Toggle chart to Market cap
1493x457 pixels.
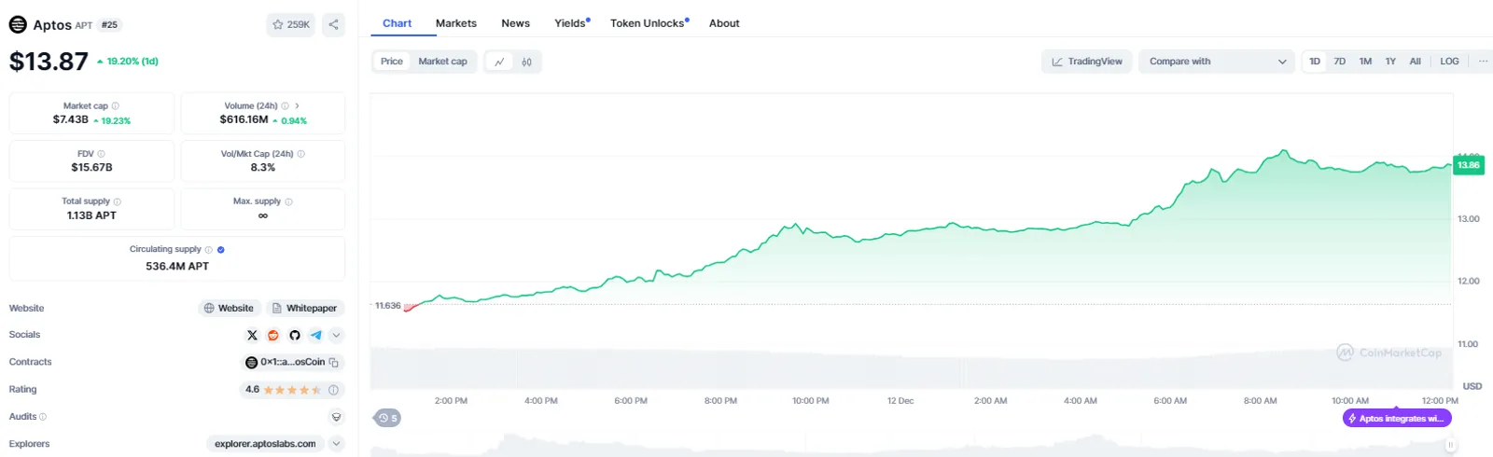click(442, 62)
